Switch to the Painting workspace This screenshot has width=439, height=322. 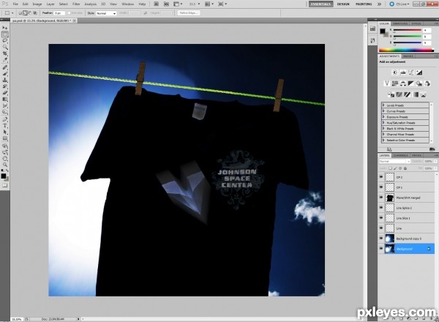click(x=364, y=4)
